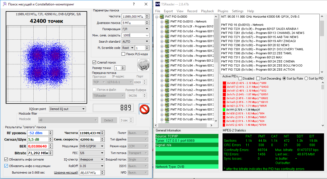The image size is (327, 179).
Task: Click the PMT PID 0x1ca8 node icon
Action: pyautogui.click(x=167, y=85)
